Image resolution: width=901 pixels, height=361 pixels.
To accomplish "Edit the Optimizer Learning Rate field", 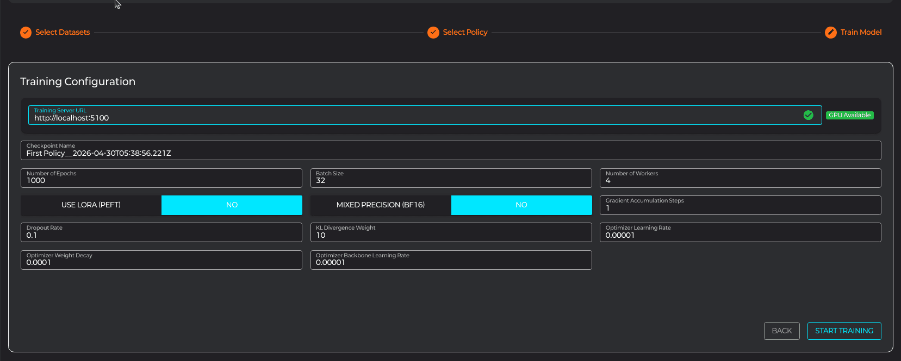I will point(741,232).
